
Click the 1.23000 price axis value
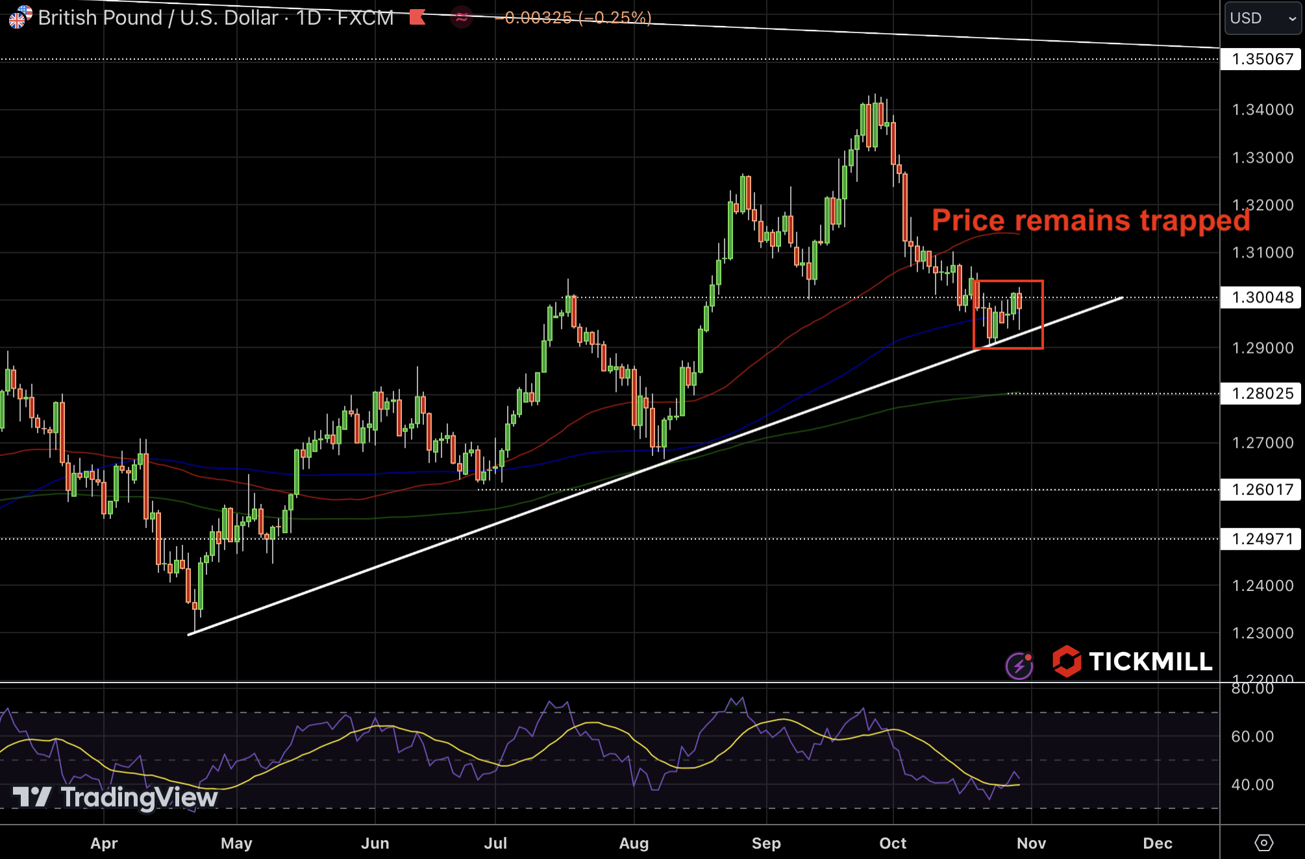[x=1263, y=633]
